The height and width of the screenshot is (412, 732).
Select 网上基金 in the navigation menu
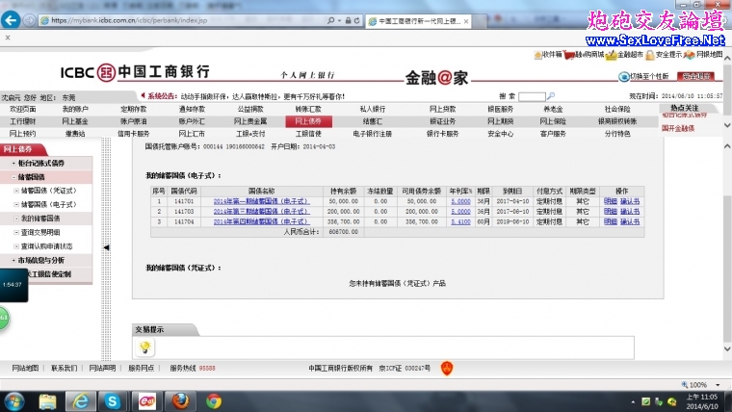coord(75,121)
